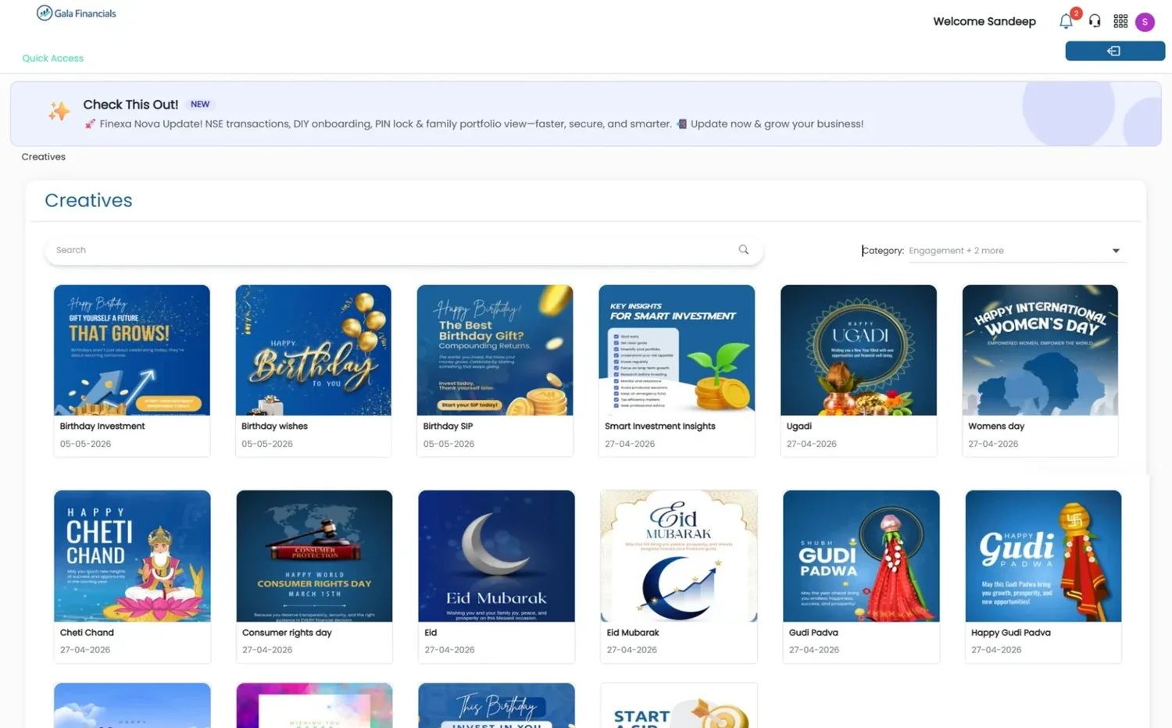Open the Eid crescent moon creative

click(x=496, y=576)
